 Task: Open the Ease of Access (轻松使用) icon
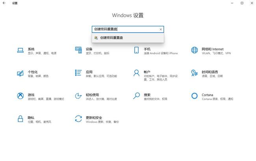[78, 96]
